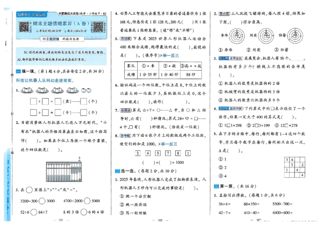Click the dart target next to 李华
This screenshot has width=322, height=228.
pos(237,36)
